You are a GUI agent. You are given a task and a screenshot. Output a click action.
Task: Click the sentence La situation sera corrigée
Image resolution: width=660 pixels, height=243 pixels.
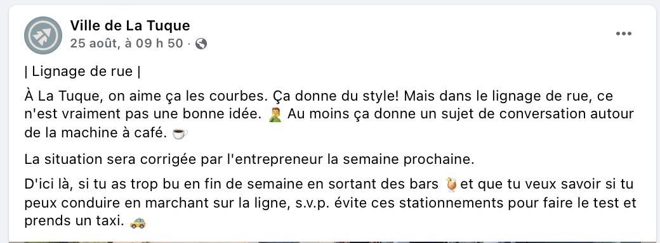tap(249, 159)
